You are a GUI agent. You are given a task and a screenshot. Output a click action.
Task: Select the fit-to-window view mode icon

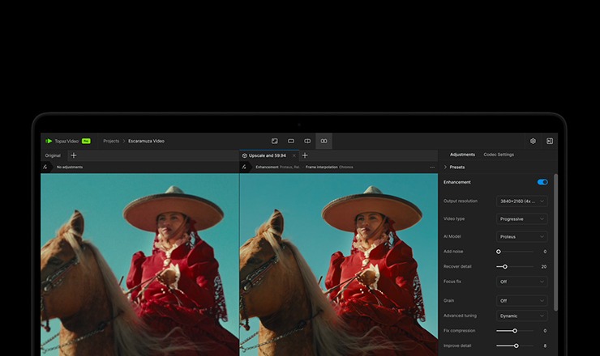tap(274, 141)
